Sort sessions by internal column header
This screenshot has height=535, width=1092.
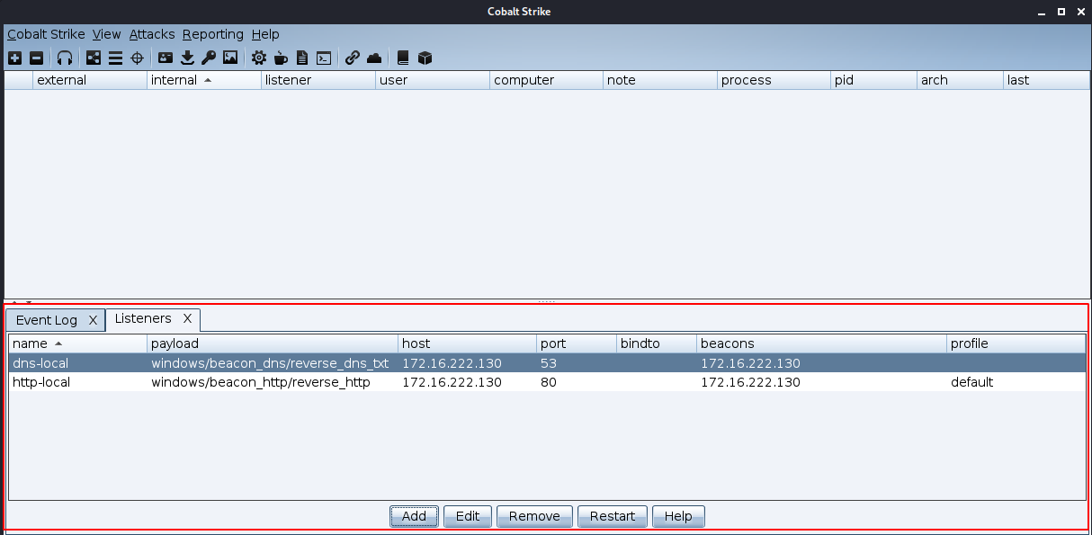point(203,80)
